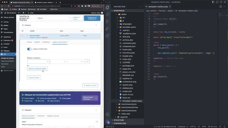
Task: Click the PHP language mode in status bar
Action: point(204,127)
